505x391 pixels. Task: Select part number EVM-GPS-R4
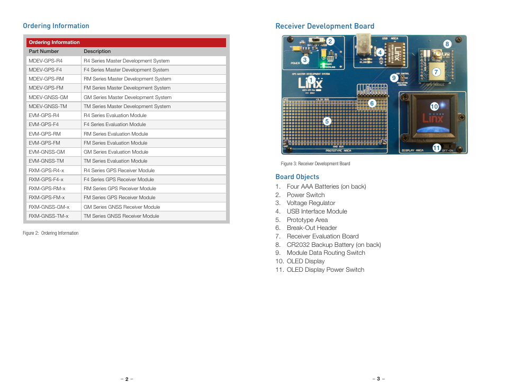44,115
